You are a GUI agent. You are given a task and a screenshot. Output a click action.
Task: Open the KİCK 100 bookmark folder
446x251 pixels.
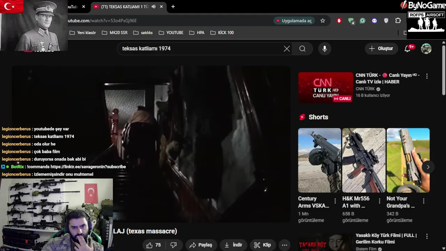[222, 32]
